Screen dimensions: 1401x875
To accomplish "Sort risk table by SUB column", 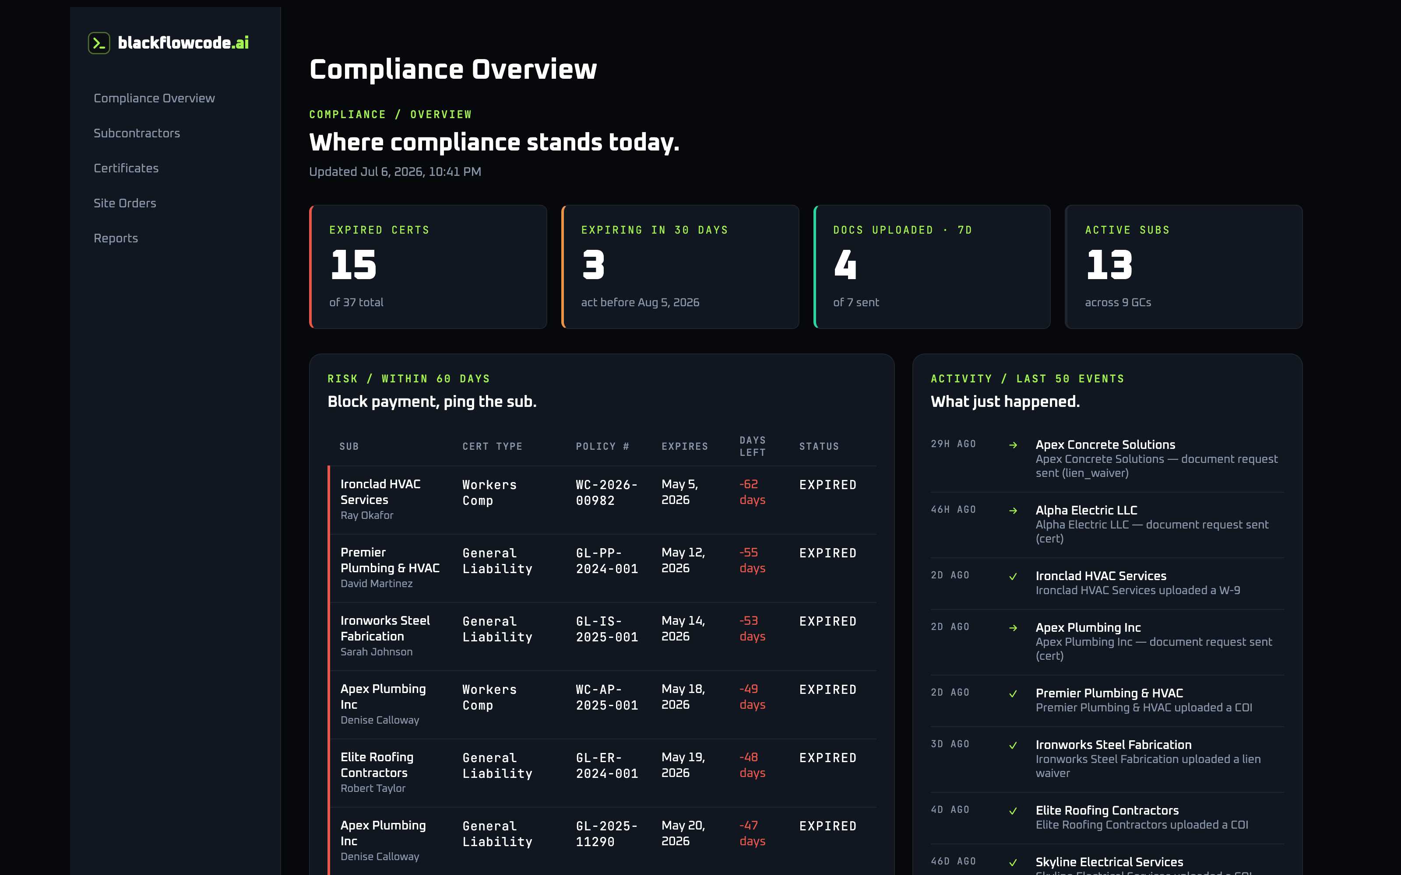I will (349, 446).
